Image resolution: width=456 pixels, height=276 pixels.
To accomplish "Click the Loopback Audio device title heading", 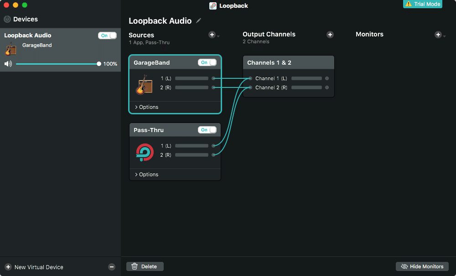I will [x=160, y=21].
